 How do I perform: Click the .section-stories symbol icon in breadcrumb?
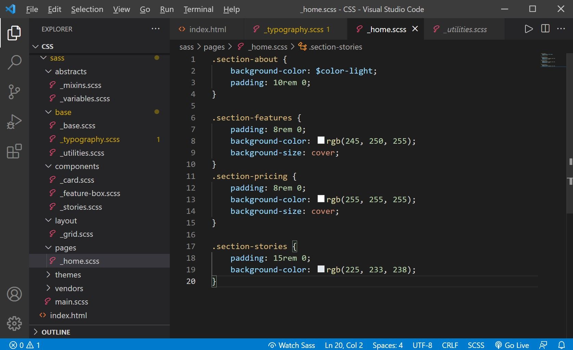302,47
